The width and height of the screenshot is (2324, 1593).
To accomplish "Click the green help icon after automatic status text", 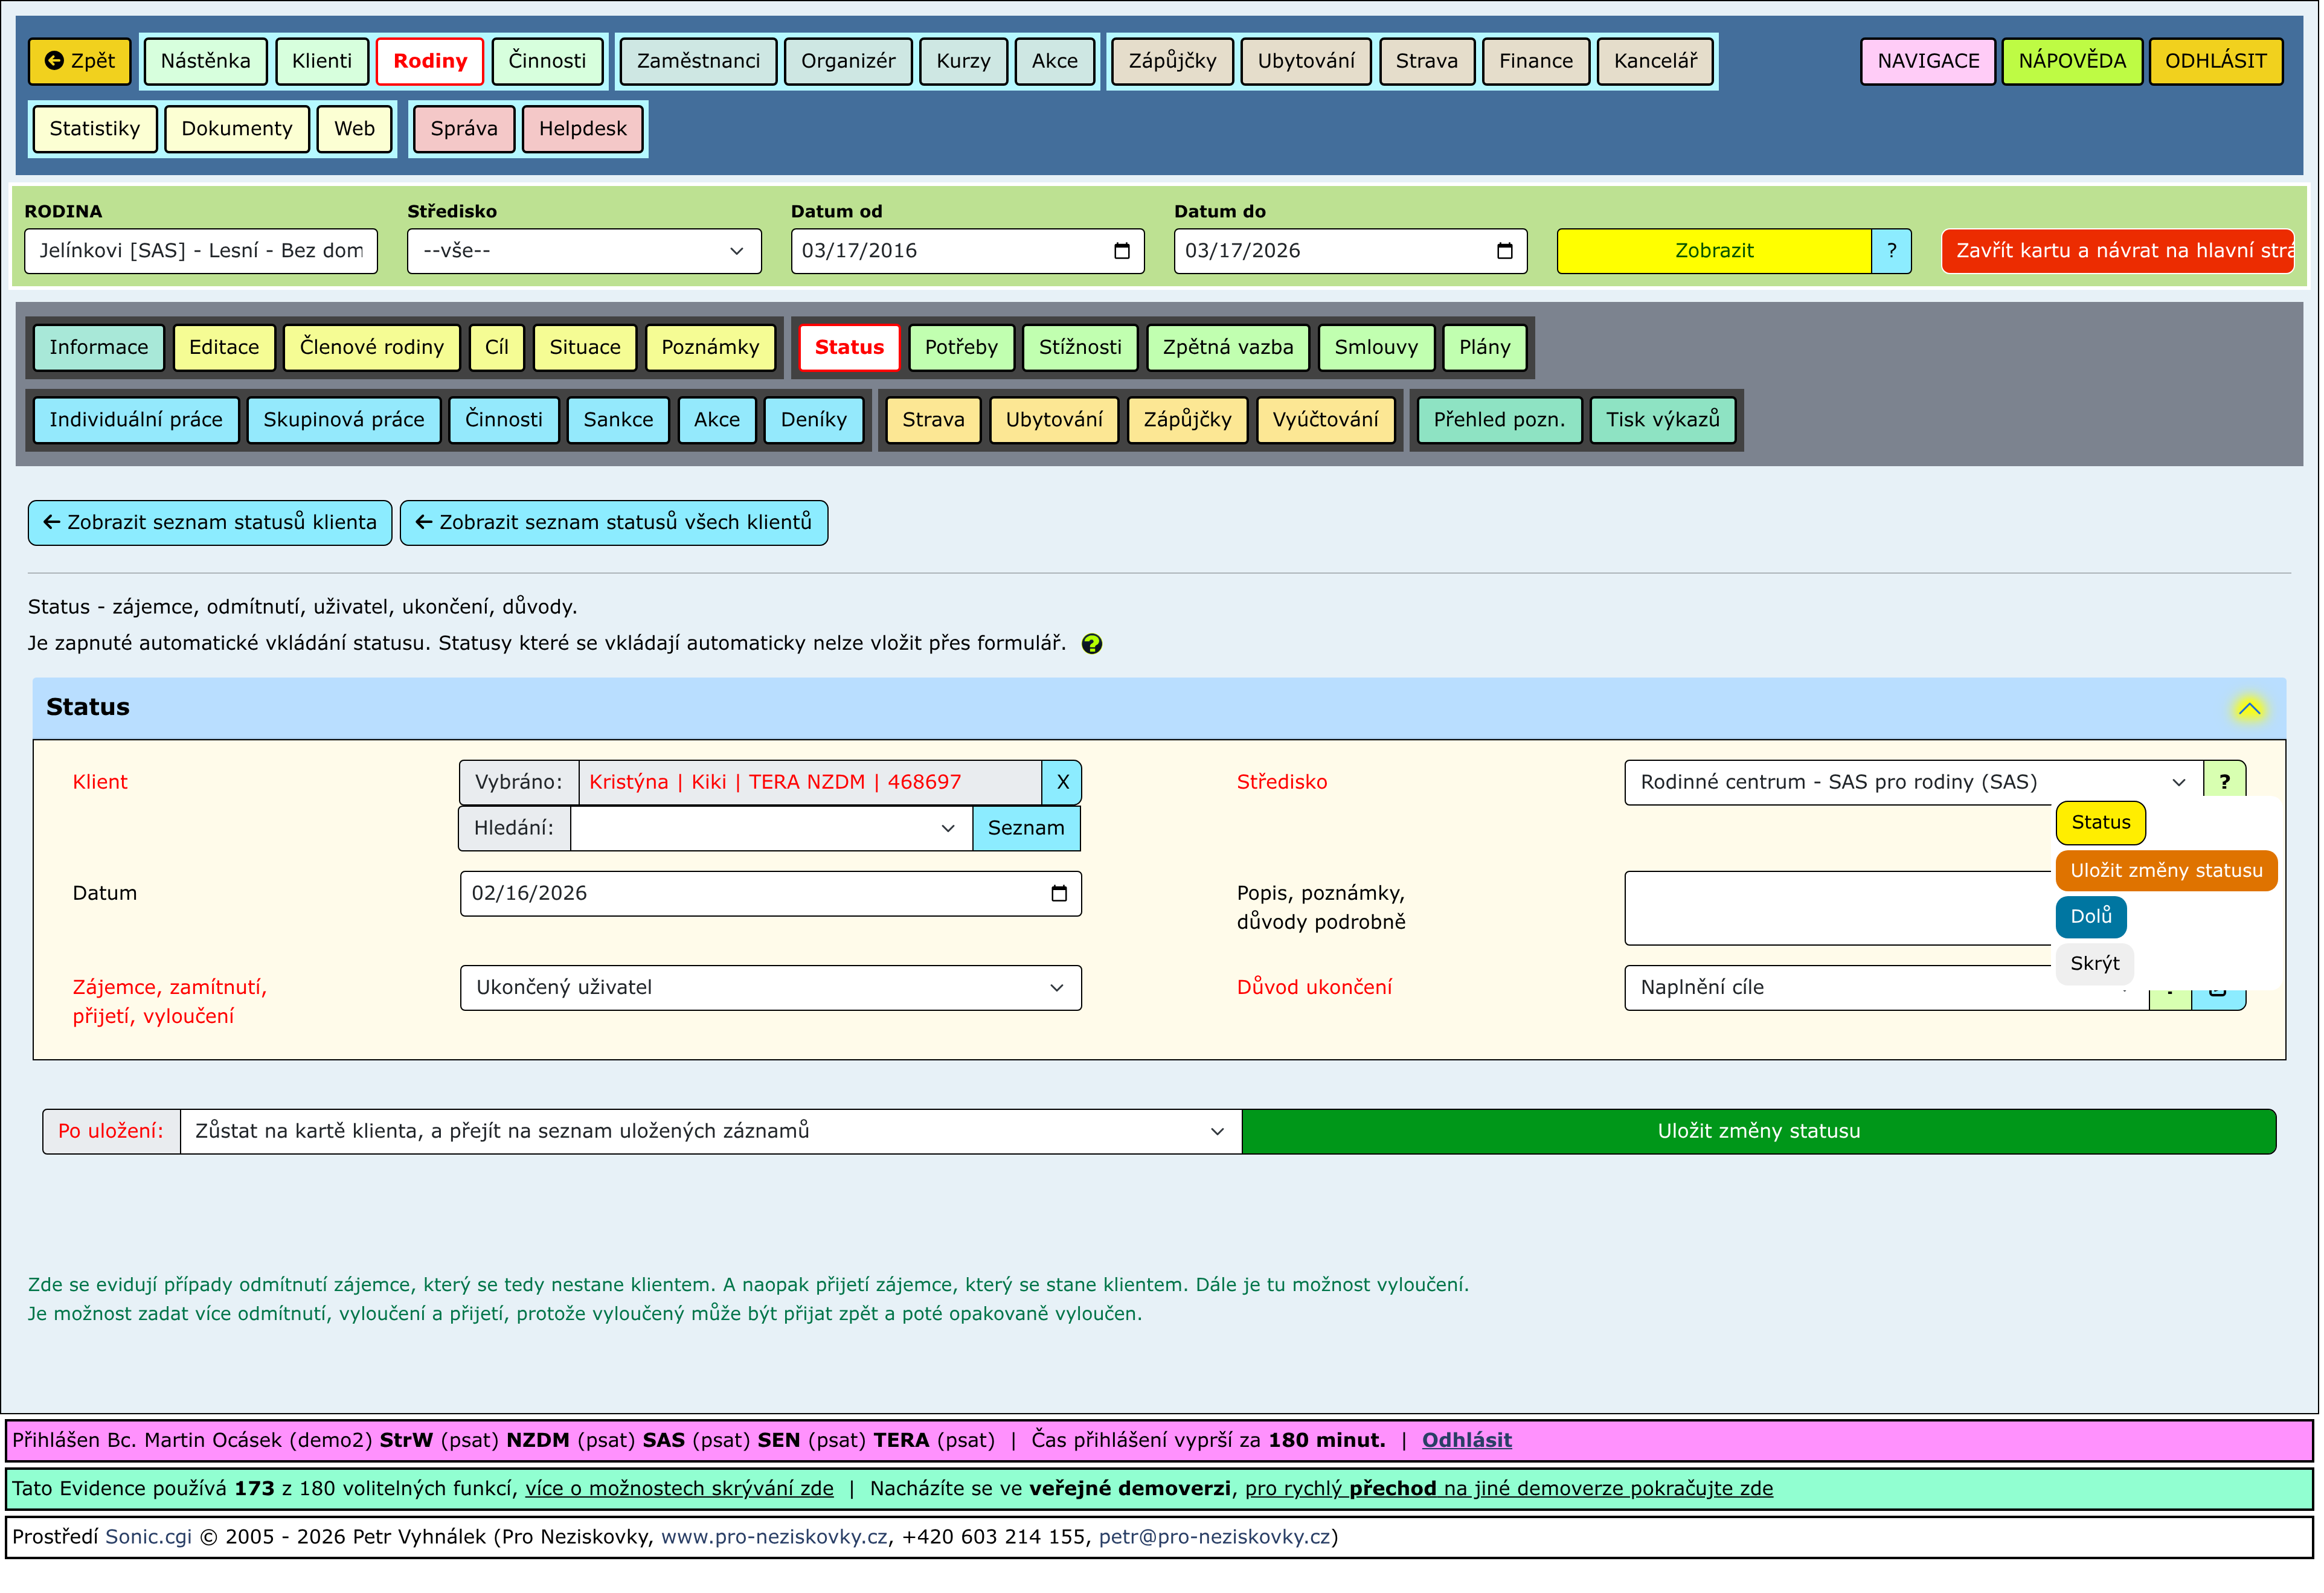I will tap(1091, 644).
